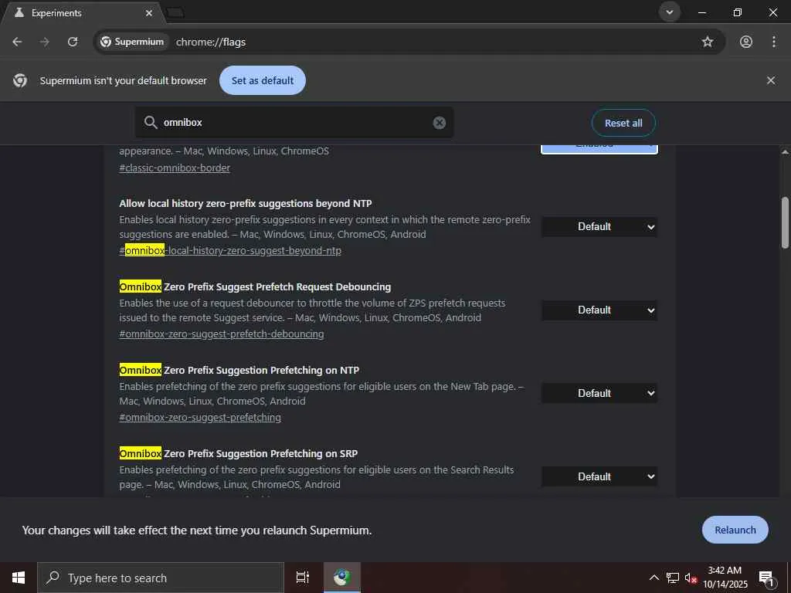
Task: Open the notification center icon
Action: coord(766,578)
